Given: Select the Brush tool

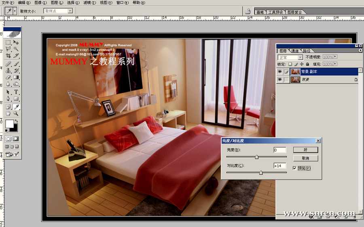Looking at the screenshot, I should 16,64.
